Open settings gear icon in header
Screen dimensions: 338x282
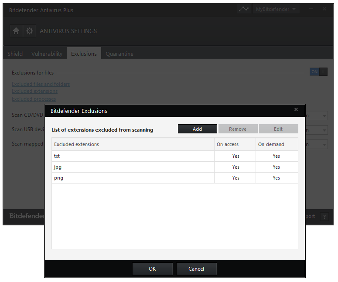tap(30, 31)
